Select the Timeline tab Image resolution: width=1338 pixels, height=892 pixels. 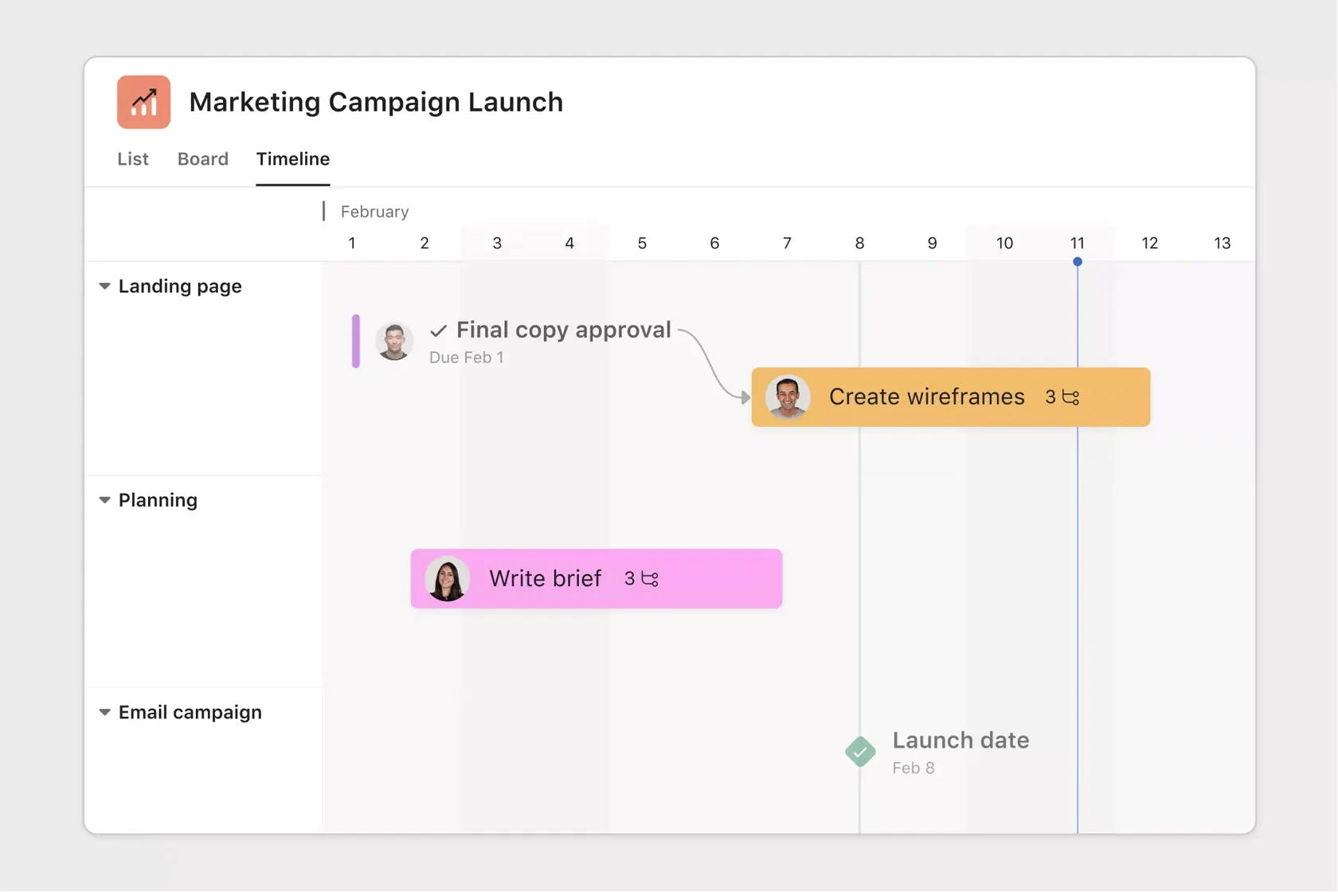tap(292, 158)
